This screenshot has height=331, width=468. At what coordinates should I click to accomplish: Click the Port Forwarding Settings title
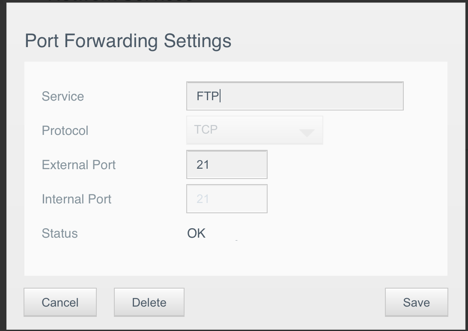click(128, 41)
